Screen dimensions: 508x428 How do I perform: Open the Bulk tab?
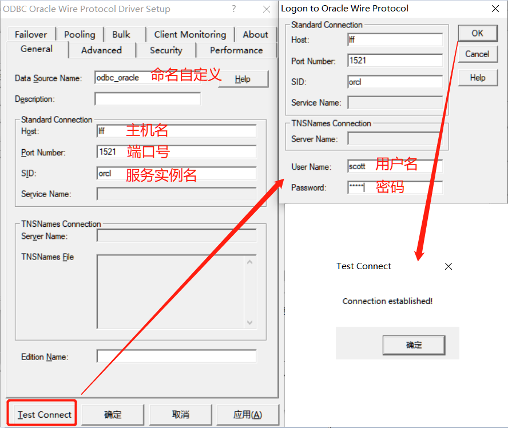pos(121,34)
